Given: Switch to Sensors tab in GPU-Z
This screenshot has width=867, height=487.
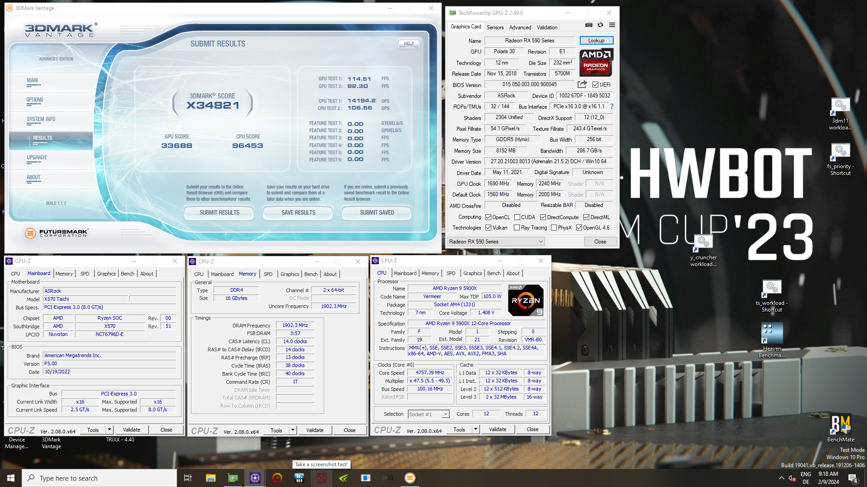Looking at the screenshot, I should pos(495,28).
